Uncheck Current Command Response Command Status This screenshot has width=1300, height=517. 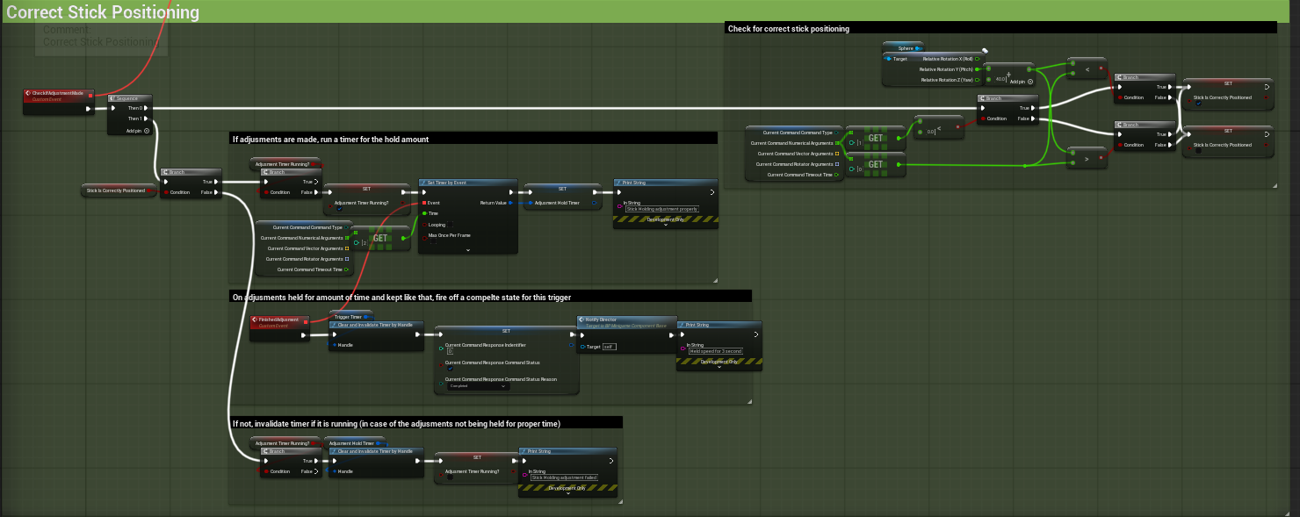[450, 369]
